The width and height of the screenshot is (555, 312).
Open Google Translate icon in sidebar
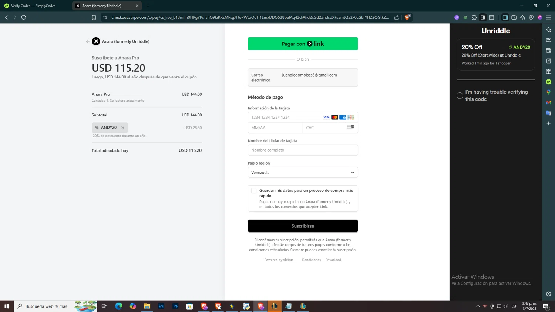(x=549, y=113)
